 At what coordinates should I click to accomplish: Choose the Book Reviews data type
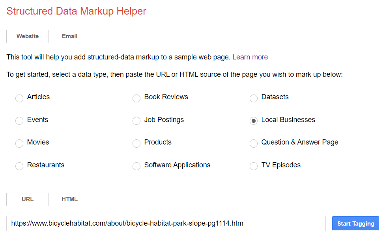click(136, 98)
